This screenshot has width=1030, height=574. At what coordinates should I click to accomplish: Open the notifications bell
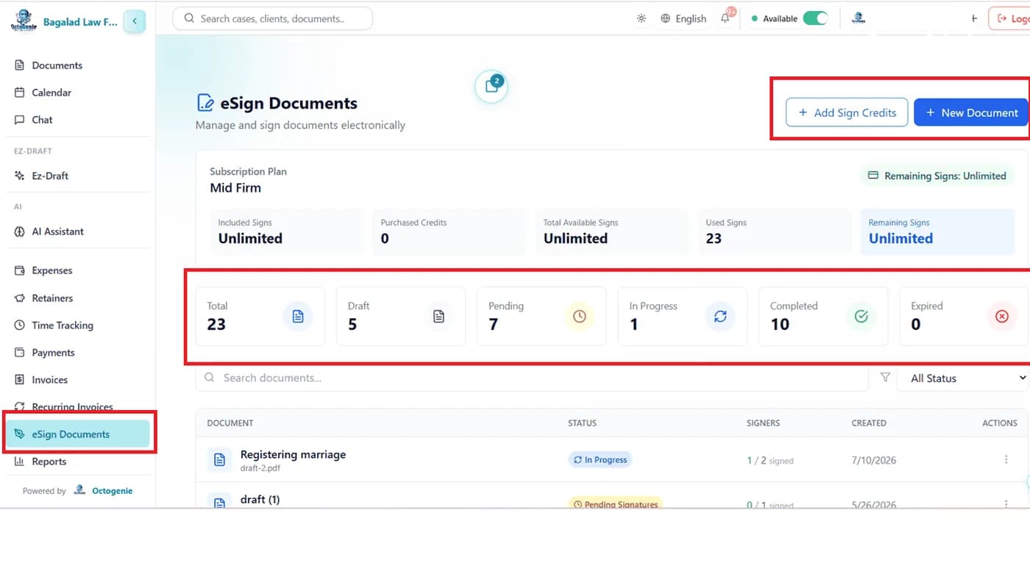pos(725,18)
